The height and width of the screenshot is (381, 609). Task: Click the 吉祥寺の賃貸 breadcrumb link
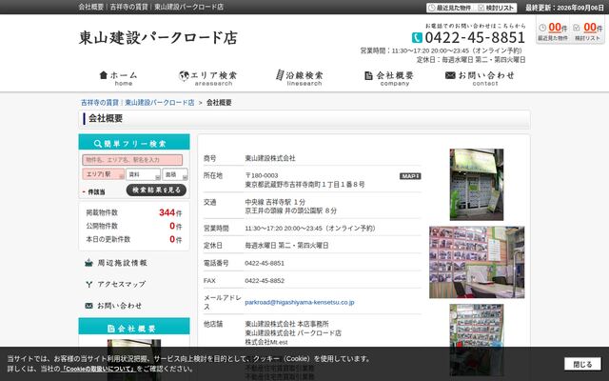(x=99, y=103)
